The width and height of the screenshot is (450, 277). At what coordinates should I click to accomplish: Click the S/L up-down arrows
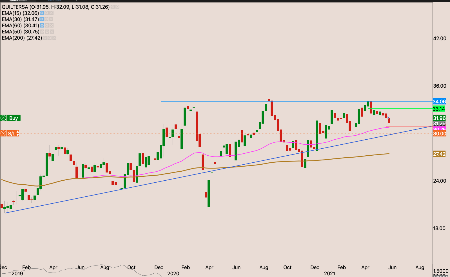pyautogui.click(x=18, y=133)
